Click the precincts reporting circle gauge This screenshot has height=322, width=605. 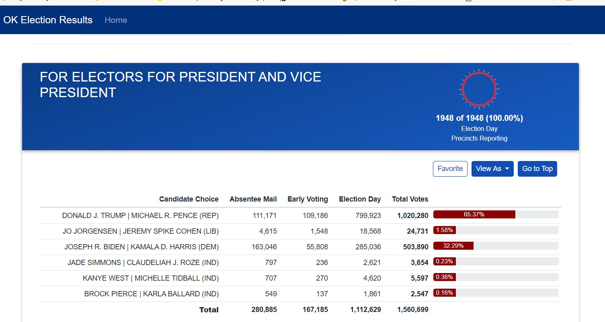[479, 89]
